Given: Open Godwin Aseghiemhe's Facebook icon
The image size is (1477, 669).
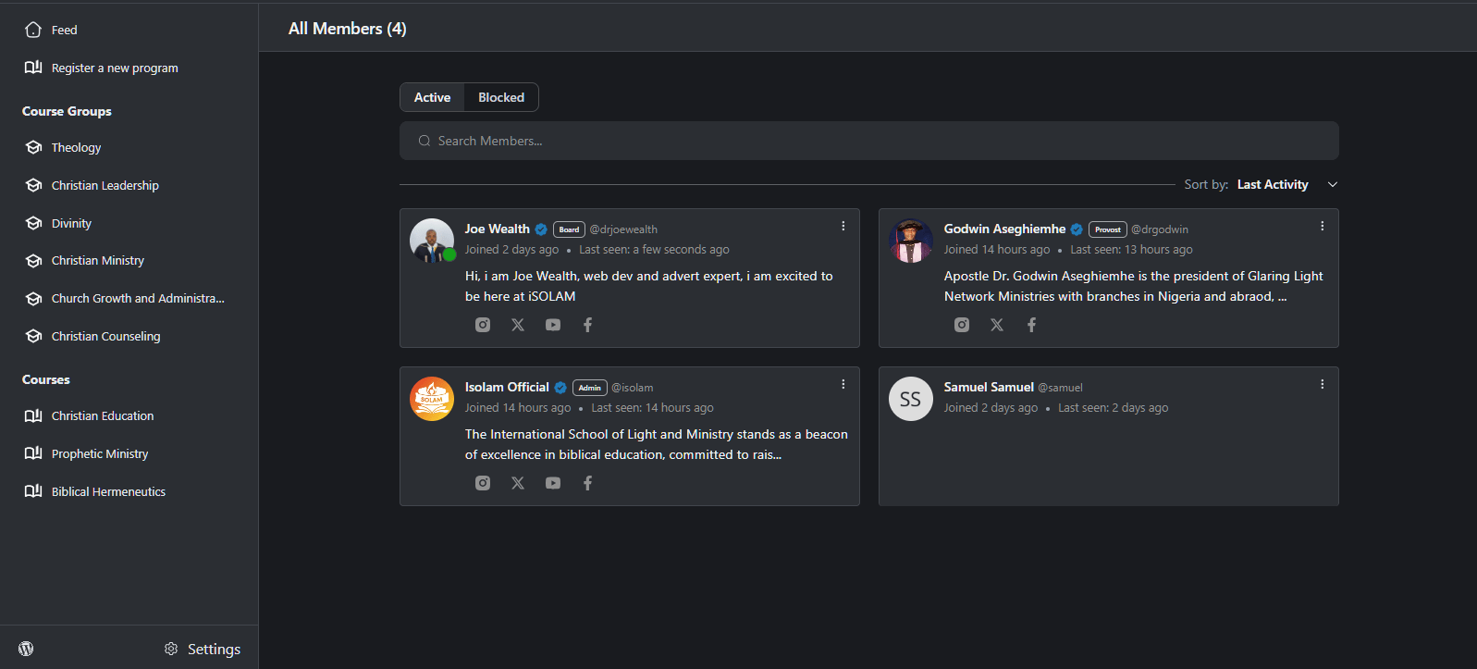Looking at the screenshot, I should click(x=1032, y=325).
